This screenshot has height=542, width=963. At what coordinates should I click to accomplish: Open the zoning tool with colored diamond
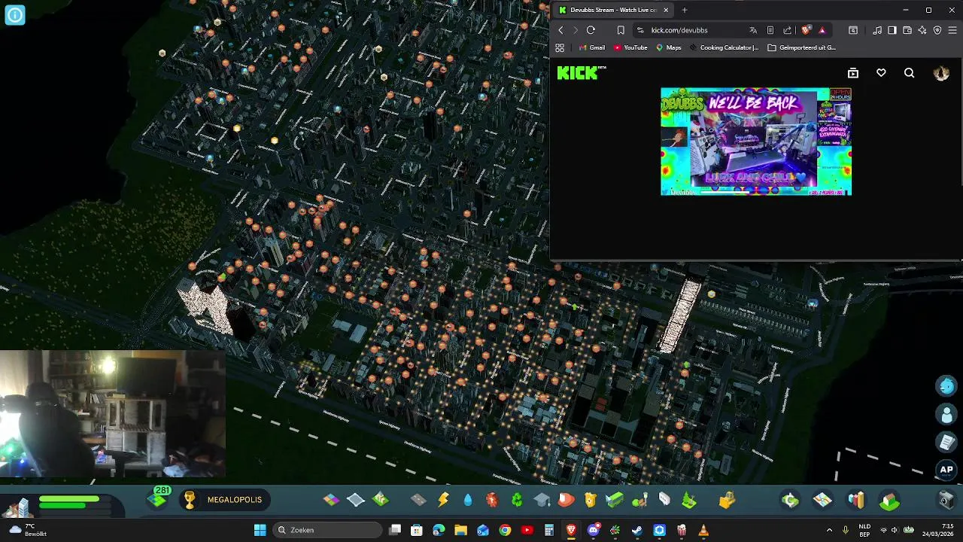[331, 500]
